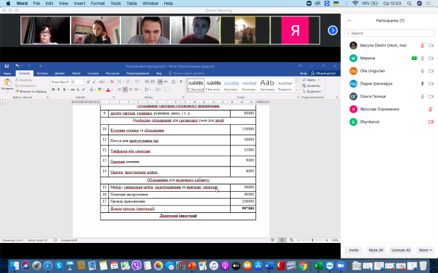The image size is (438, 273).
Task: Apply the Обычный (Normal) style
Action: click(x=196, y=85)
